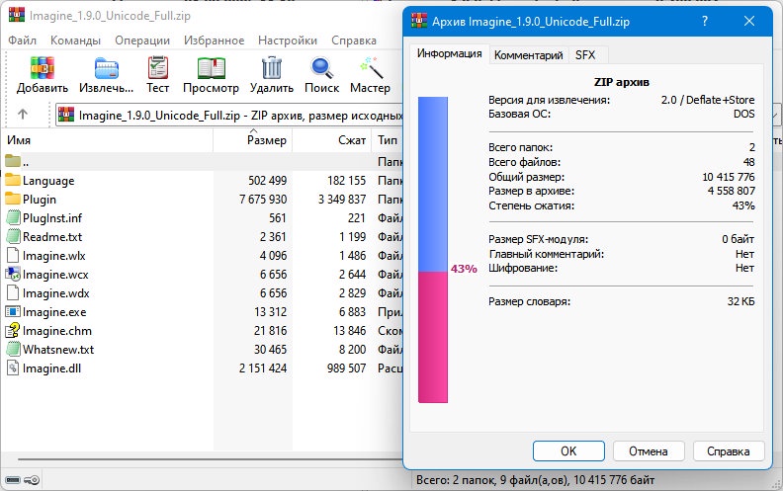Click the 43% compression ratio bar
Screen dimensions: 783x491
coord(433,250)
